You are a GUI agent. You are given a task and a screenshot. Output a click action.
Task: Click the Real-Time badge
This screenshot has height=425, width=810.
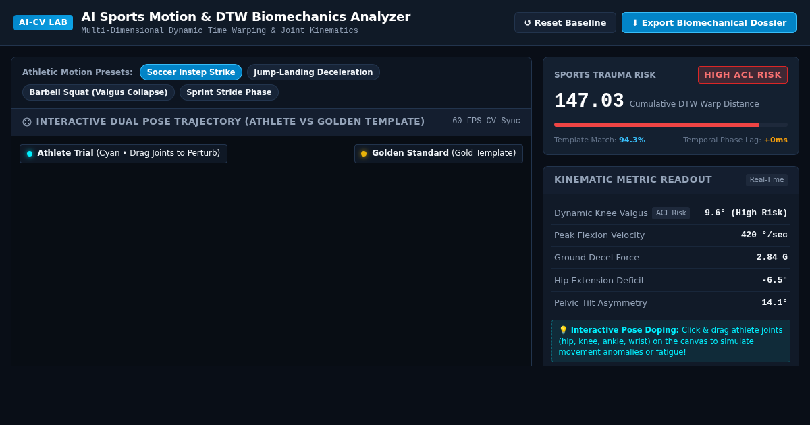[767, 180]
